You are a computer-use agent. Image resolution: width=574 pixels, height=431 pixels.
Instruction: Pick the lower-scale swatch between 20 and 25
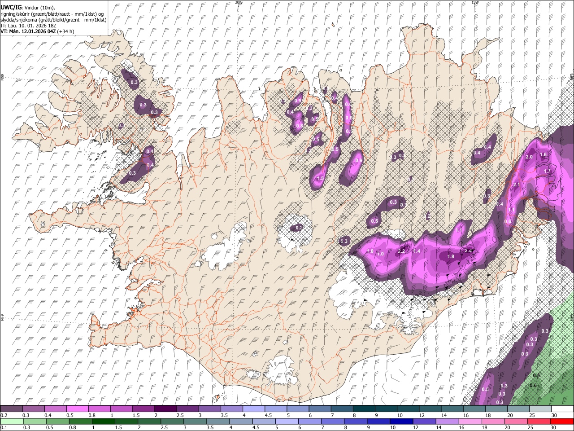point(516,421)
